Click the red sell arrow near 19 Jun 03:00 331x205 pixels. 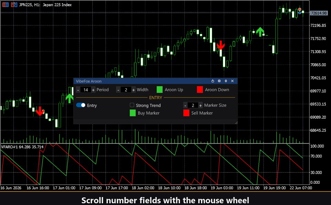(x=221, y=45)
